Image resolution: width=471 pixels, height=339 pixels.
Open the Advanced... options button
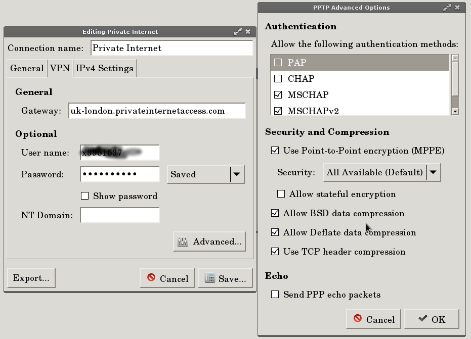click(x=209, y=241)
